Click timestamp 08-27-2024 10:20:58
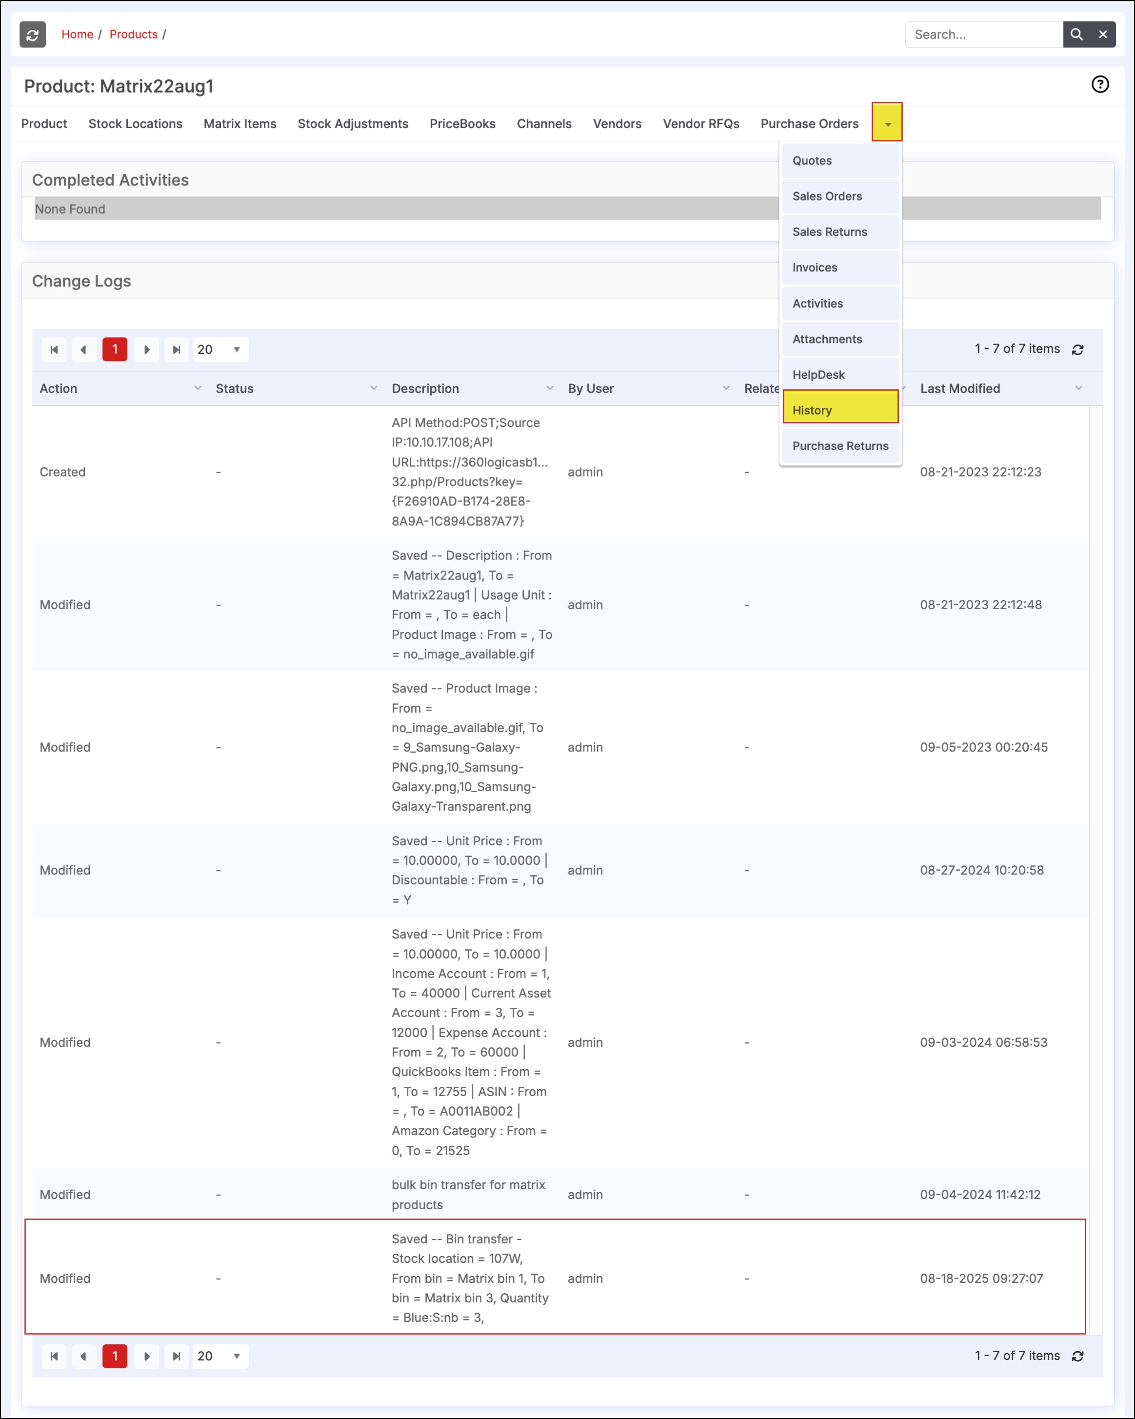Viewport: 1135px width, 1419px height. [982, 870]
